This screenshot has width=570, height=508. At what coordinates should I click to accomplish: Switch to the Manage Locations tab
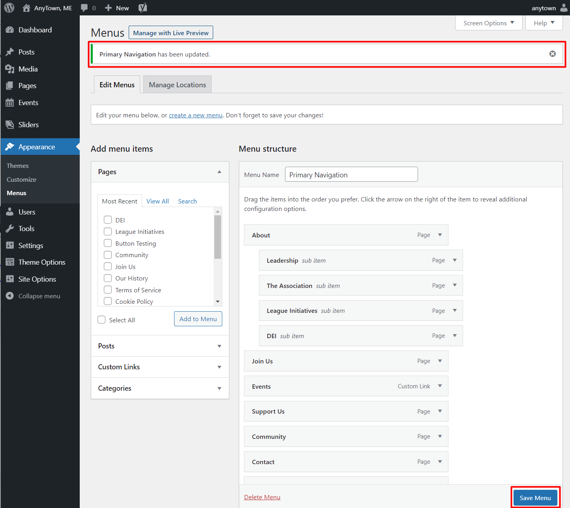177,85
